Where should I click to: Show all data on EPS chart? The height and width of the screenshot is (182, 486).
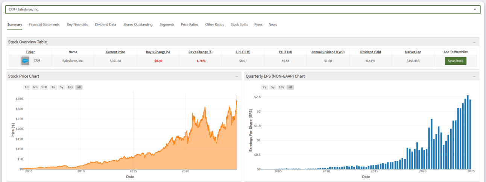[x=290, y=87]
